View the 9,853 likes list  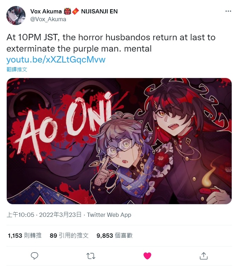pyautogui.click(x=114, y=236)
